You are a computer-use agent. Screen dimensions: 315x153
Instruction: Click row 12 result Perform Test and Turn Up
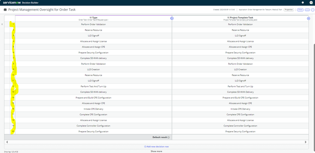coord(240,87)
